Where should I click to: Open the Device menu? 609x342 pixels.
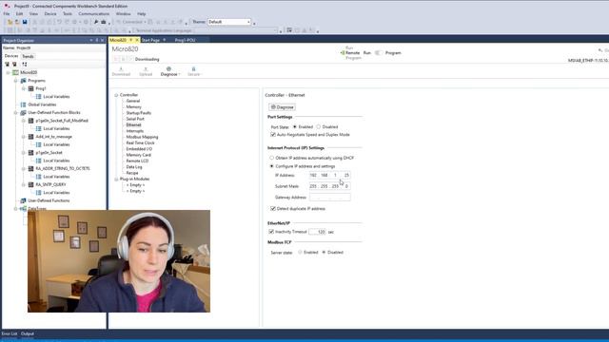tap(50, 13)
